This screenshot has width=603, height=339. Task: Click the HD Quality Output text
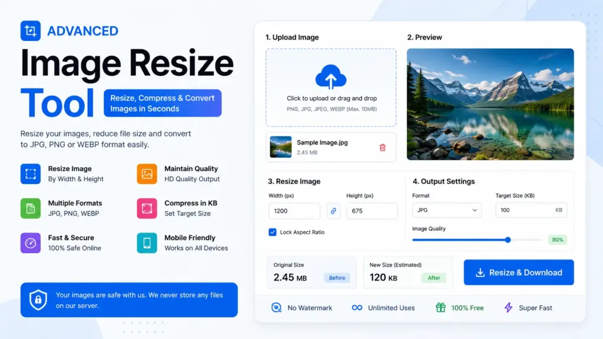tap(192, 179)
